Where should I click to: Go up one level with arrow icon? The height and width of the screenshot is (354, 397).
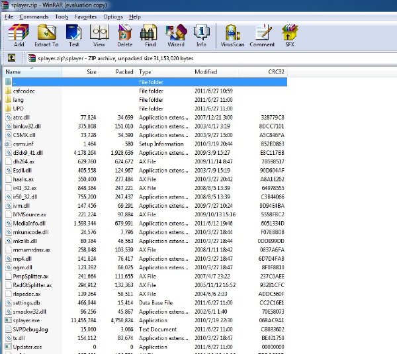pyautogui.click(x=11, y=58)
